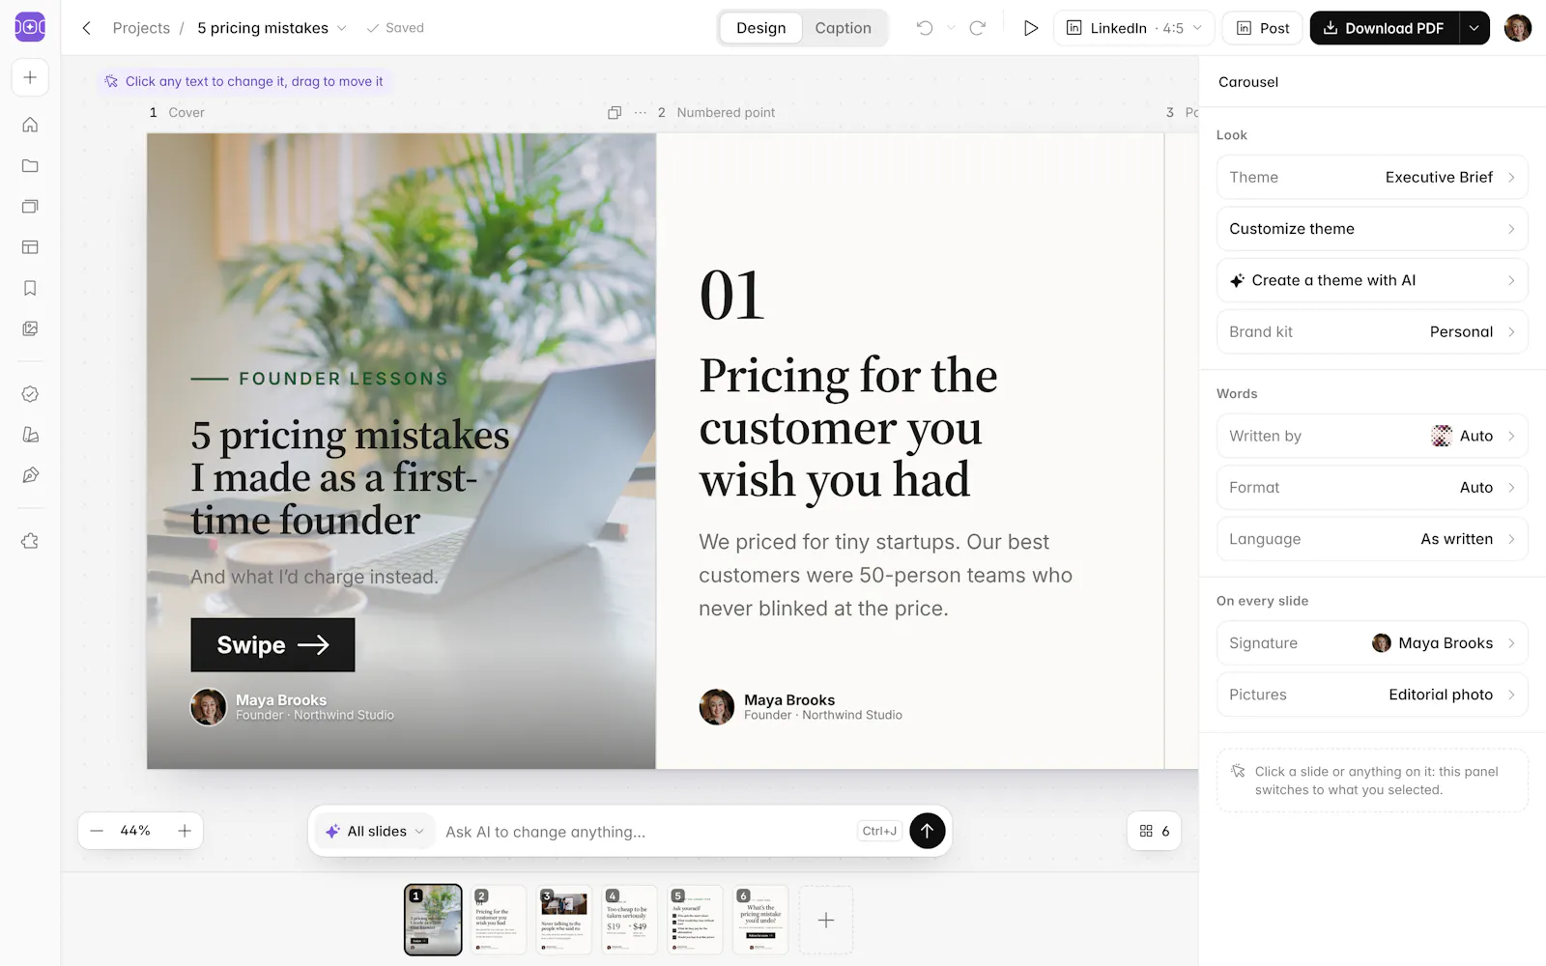Open the Signature Maya Brooks setting

pos(1372,643)
